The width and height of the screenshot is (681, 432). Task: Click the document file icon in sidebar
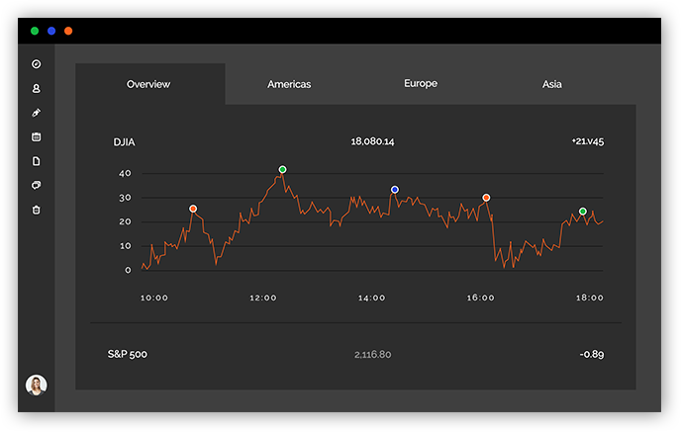[x=37, y=161]
